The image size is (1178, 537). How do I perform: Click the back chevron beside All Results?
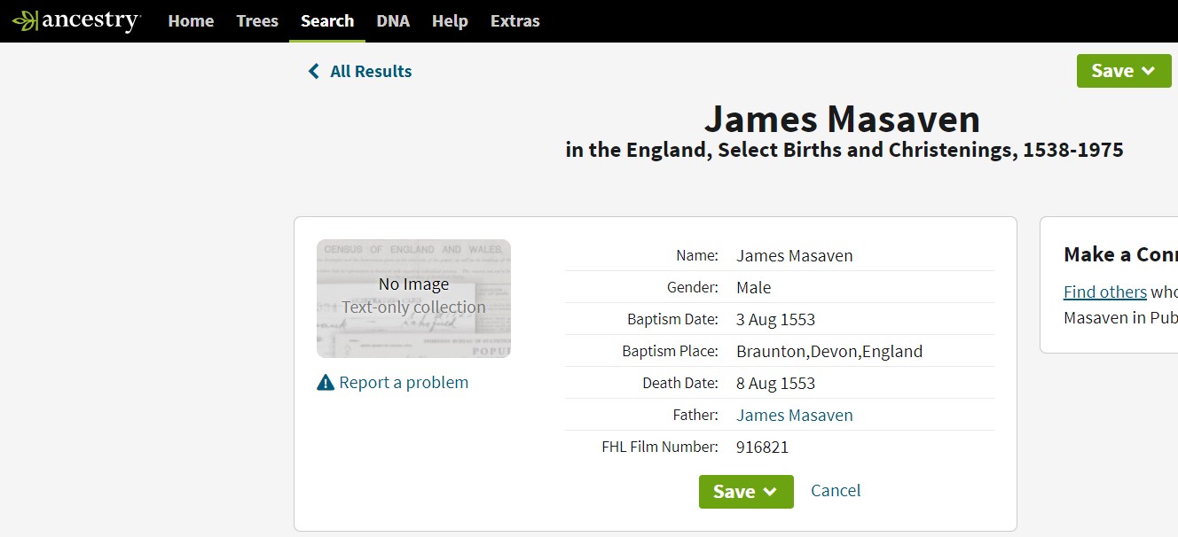(313, 72)
